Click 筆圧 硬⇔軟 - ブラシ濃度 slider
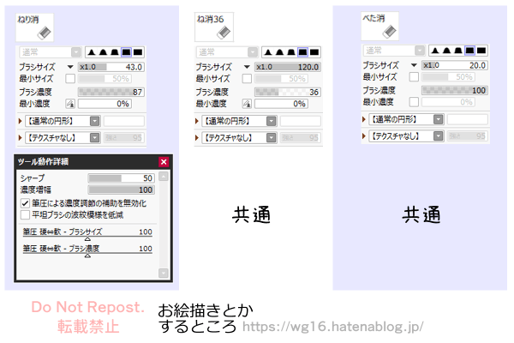The height and width of the screenshot is (343, 514). point(87,250)
